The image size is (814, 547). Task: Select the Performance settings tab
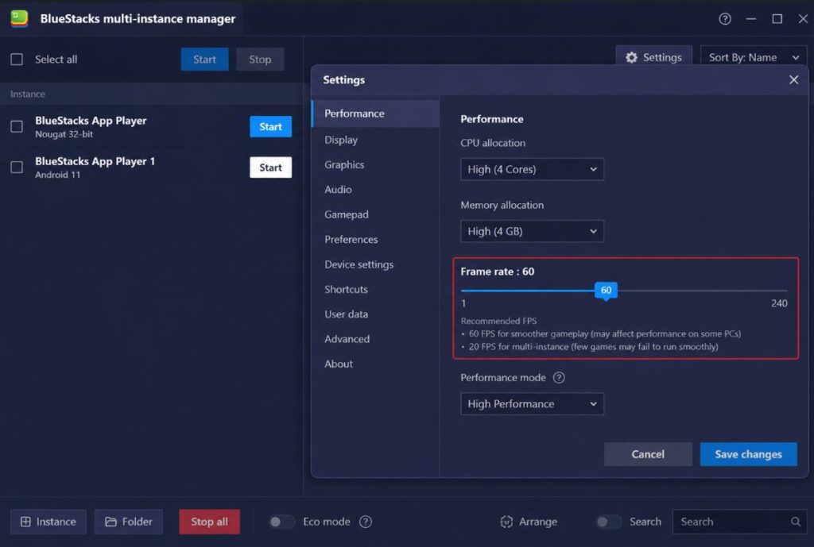tap(375, 114)
